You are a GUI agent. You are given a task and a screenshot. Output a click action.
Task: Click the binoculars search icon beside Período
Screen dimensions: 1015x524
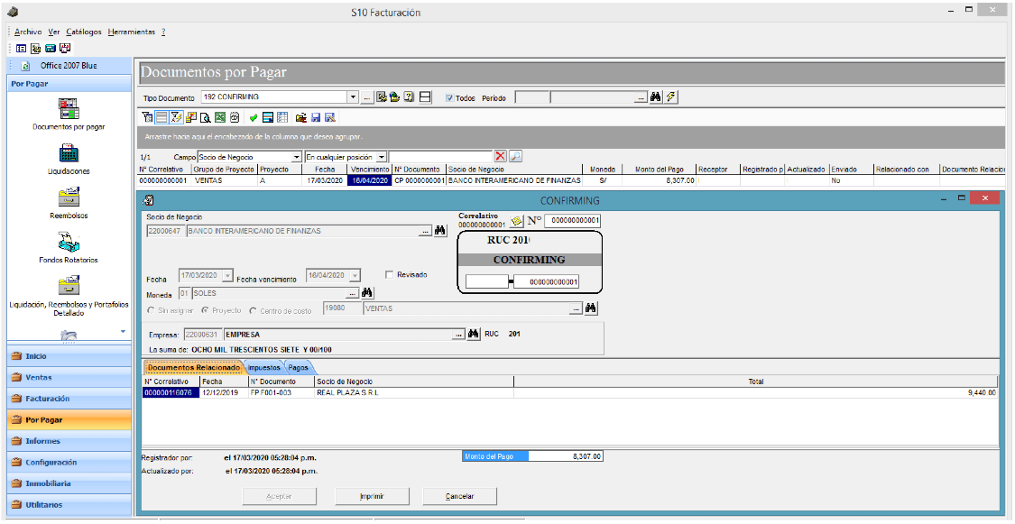[656, 97]
